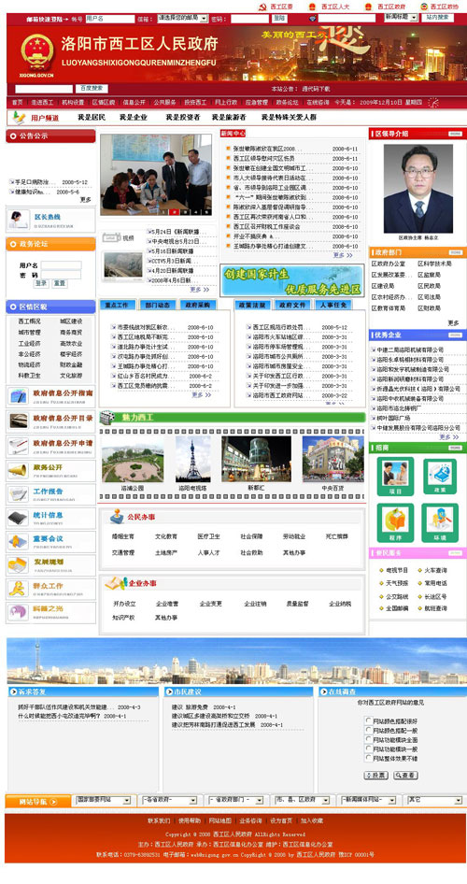The width and height of the screenshot is (467, 884).
Task: Select survey option 网站整体效果不错
Action: click(x=369, y=758)
